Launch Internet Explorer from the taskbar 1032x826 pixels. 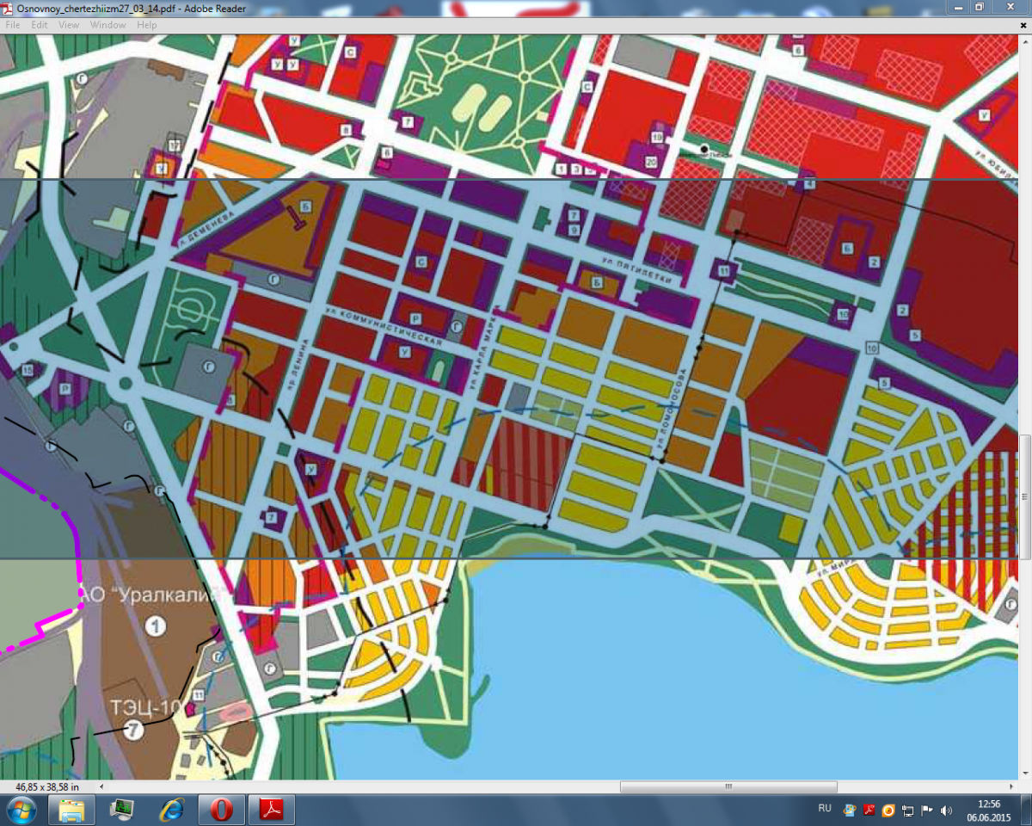tap(172, 810)
